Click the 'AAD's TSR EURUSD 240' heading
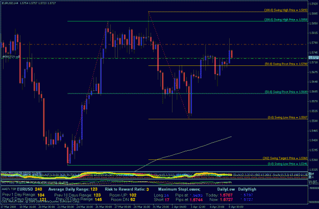Image resolution: width=319 pixels, height=209 pixels. click(x=22, y=189)
